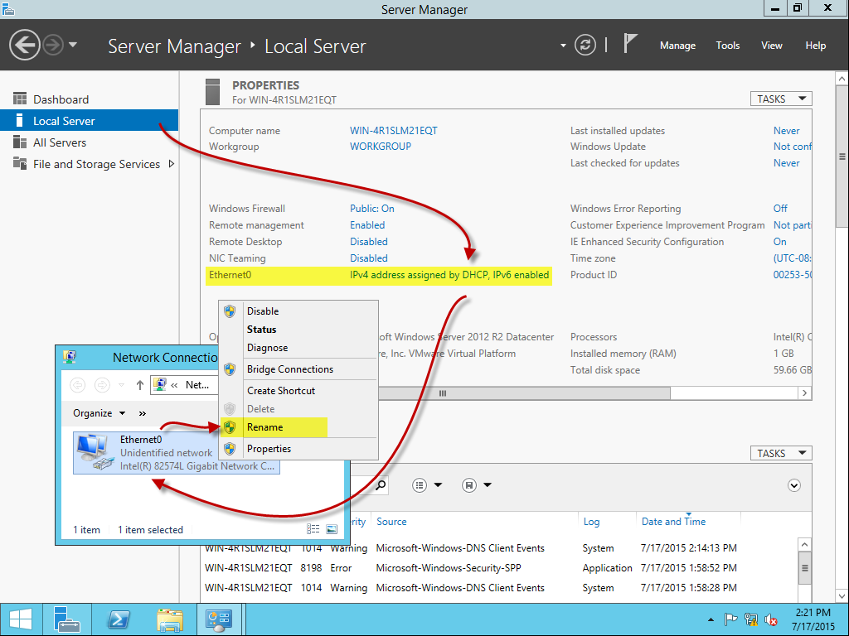Open File Explorer from the taskbar

[169, 619]
